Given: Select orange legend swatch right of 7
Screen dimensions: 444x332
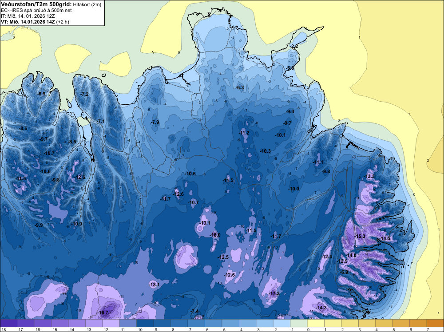Looking at the screenshot, I should 435,323.
